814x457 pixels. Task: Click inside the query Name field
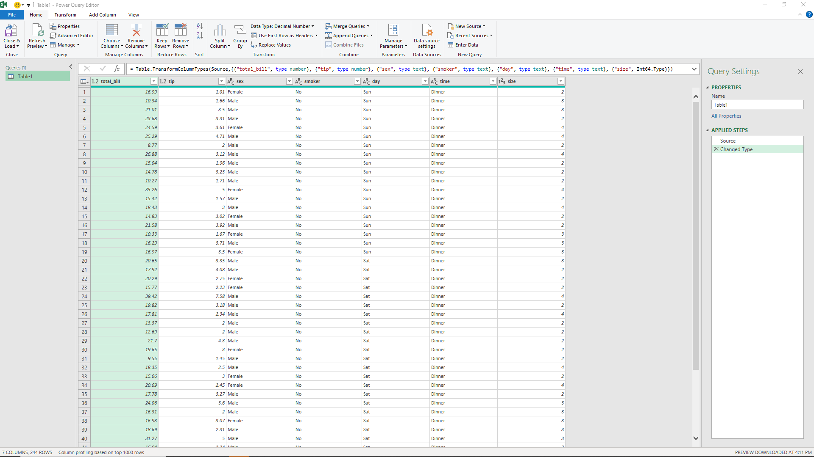[x=757, y=105]
